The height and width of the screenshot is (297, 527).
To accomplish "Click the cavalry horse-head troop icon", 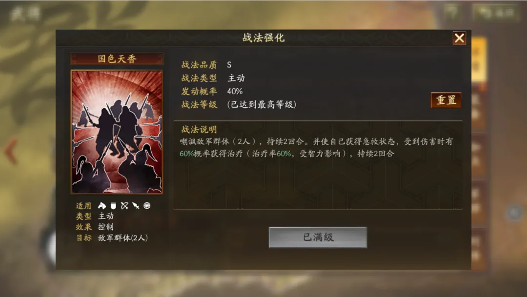I will click(102, 206).
